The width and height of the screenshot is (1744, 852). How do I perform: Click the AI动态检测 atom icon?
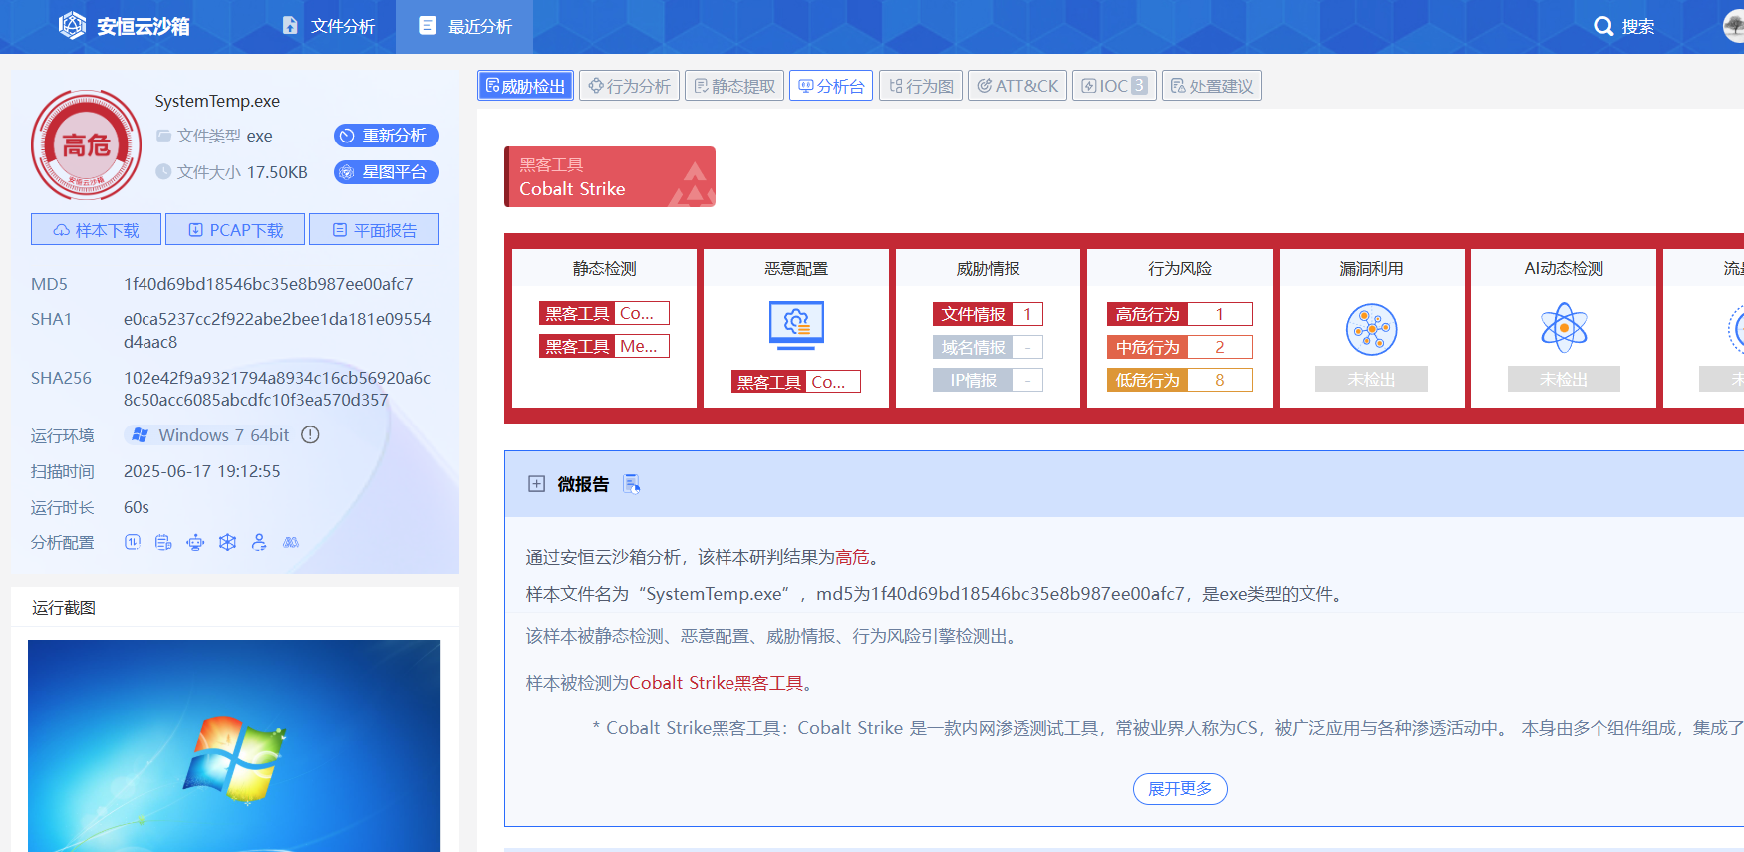tap(1564, 327)
